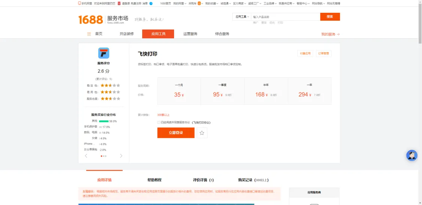
Task: Click the star favorite icon
Action: pyautogui.click(x=202, y=133)
